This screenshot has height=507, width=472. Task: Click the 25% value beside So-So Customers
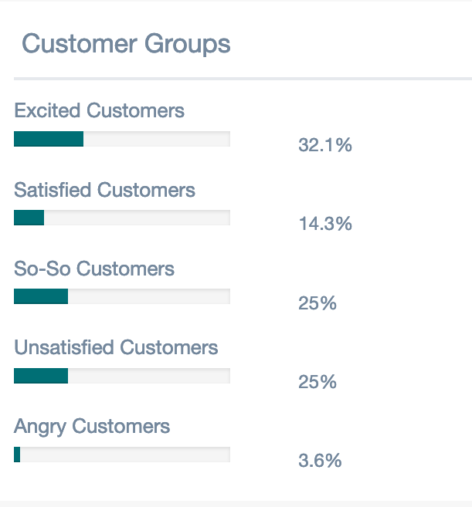pyautogui.click(x=317, y=303)
